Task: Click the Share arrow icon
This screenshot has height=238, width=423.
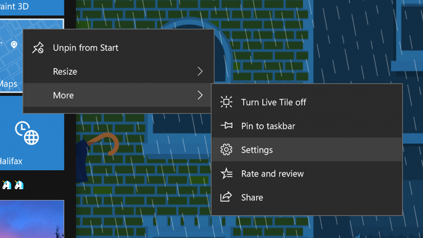Action: click(226, 197)
